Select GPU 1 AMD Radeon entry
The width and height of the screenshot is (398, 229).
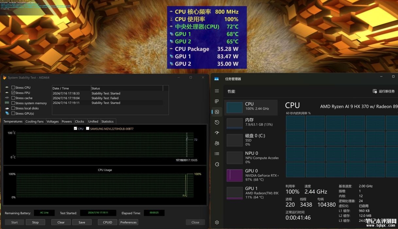click(x=251, y=193)
